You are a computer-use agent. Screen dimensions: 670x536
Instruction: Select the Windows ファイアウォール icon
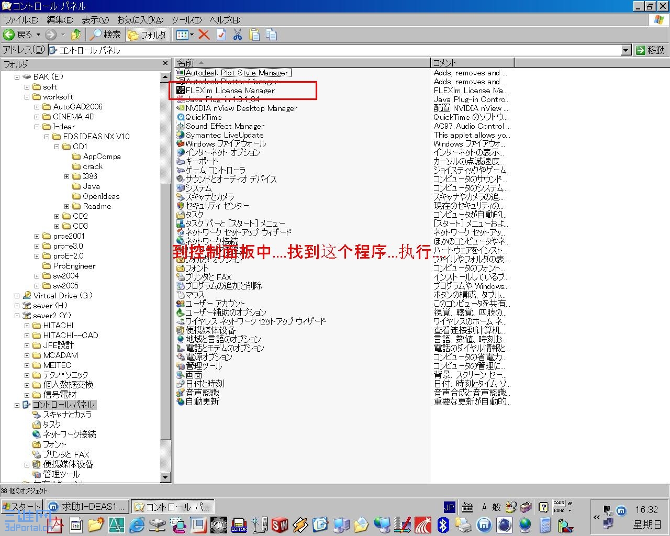[181, 143]
